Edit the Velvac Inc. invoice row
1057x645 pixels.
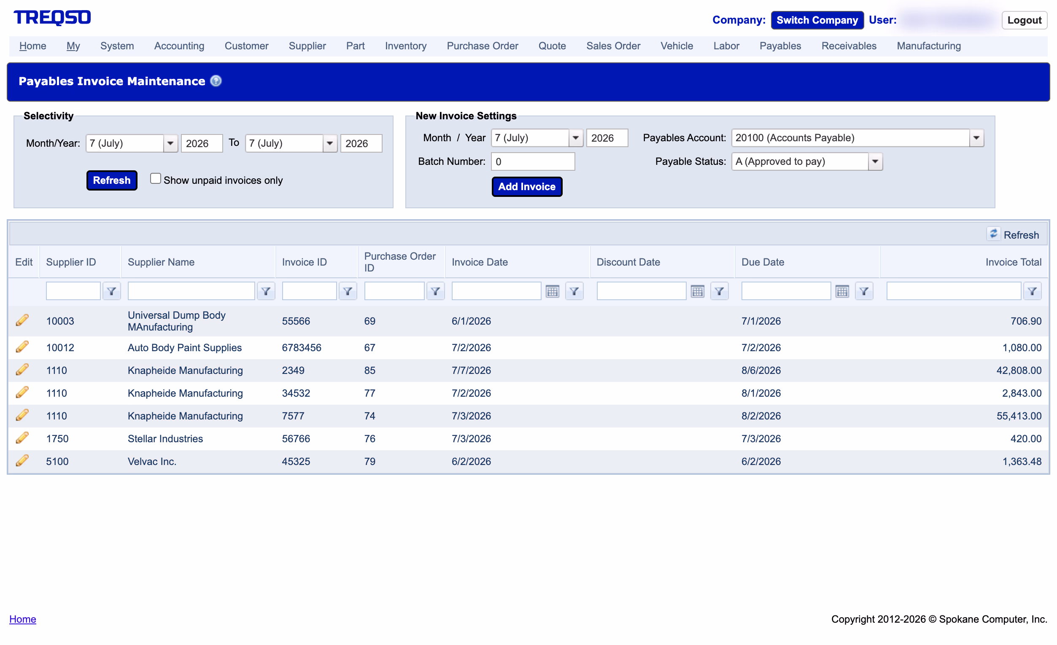(x=22, y=460)
